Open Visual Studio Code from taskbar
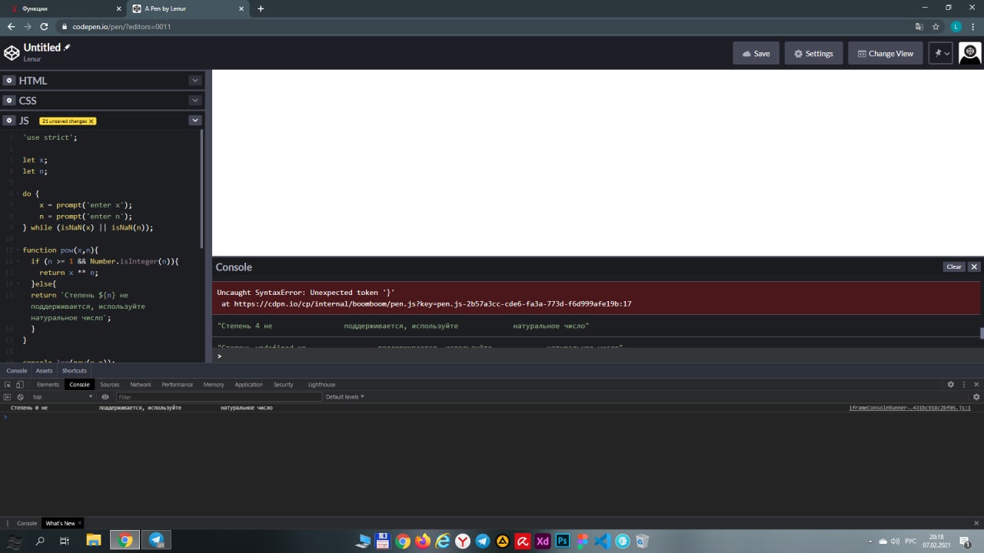The width and height of the screenshot is (984, 553). pyautogui.click(x=603, y=541)
